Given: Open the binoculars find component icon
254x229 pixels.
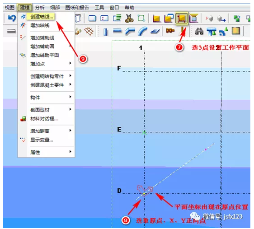Looking at the screenshot, I should point(199,31).
